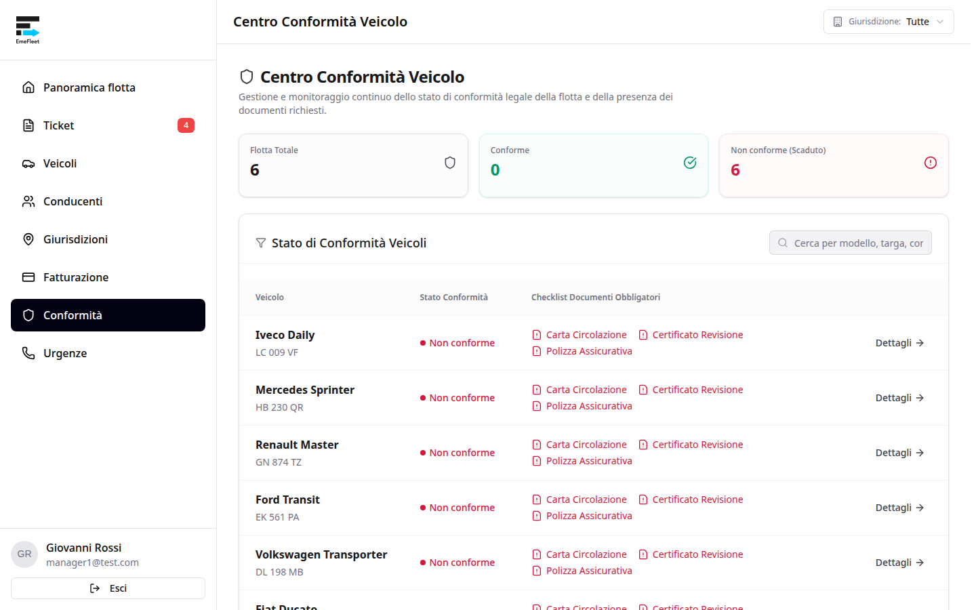Screen dimensions: 976x610
Task: Click the Renault Master vehicle name
Action: pos(297,445)
